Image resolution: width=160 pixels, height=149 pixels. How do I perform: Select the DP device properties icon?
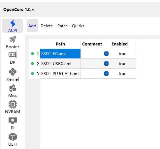13,58
